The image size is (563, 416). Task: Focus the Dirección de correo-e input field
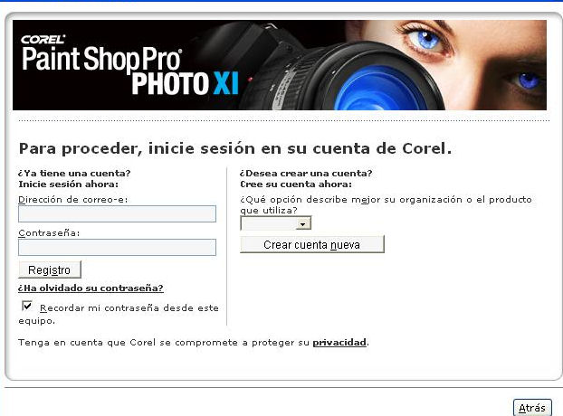pos(117,213)
